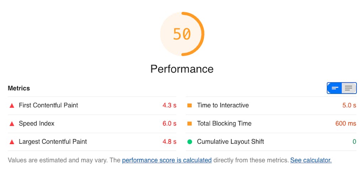Click the red triangle beside Largest Contentful Paint

[x=12, y=142]
